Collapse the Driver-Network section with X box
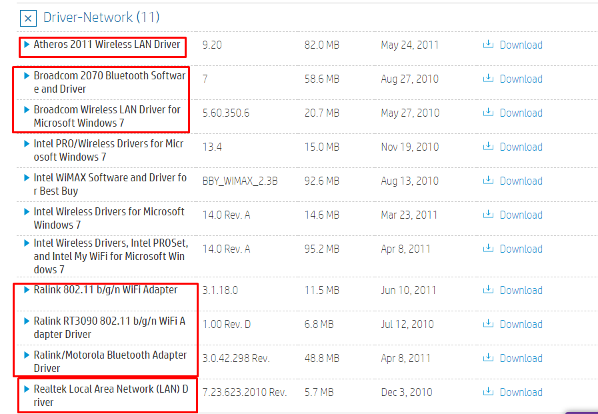This screenshot has height=414, width=598. [x=28, y=18]
